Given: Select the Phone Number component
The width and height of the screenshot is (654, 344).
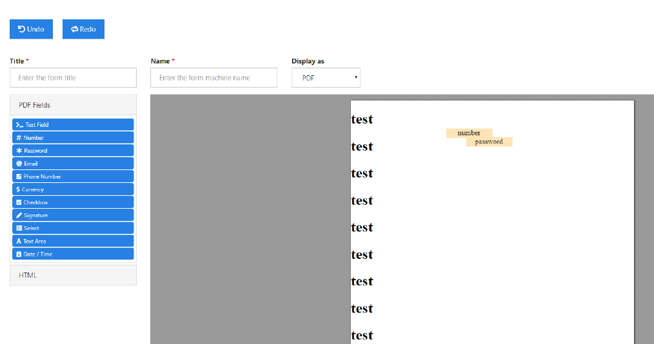Looking at the screenshot, I should click(x=73, y=176).
